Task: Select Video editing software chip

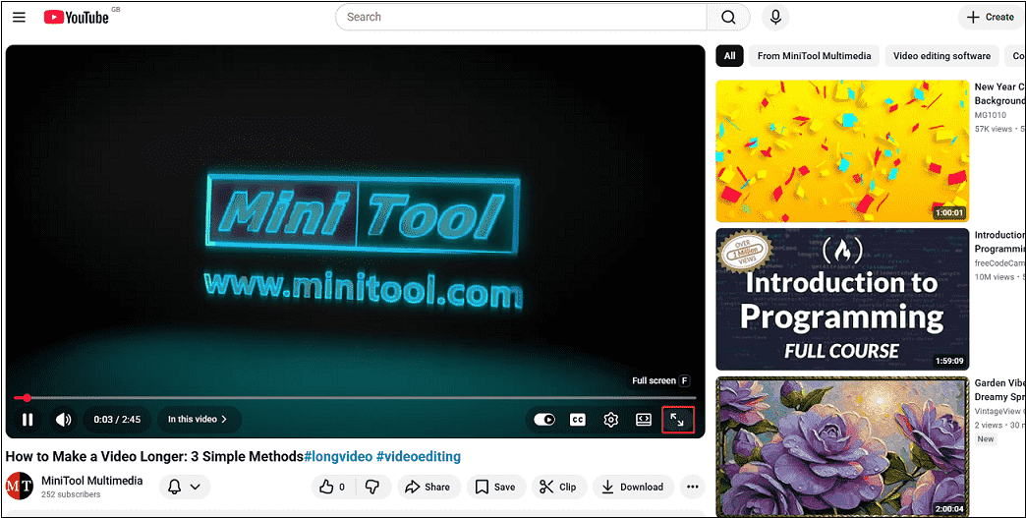Action: (x=941, y=56)
